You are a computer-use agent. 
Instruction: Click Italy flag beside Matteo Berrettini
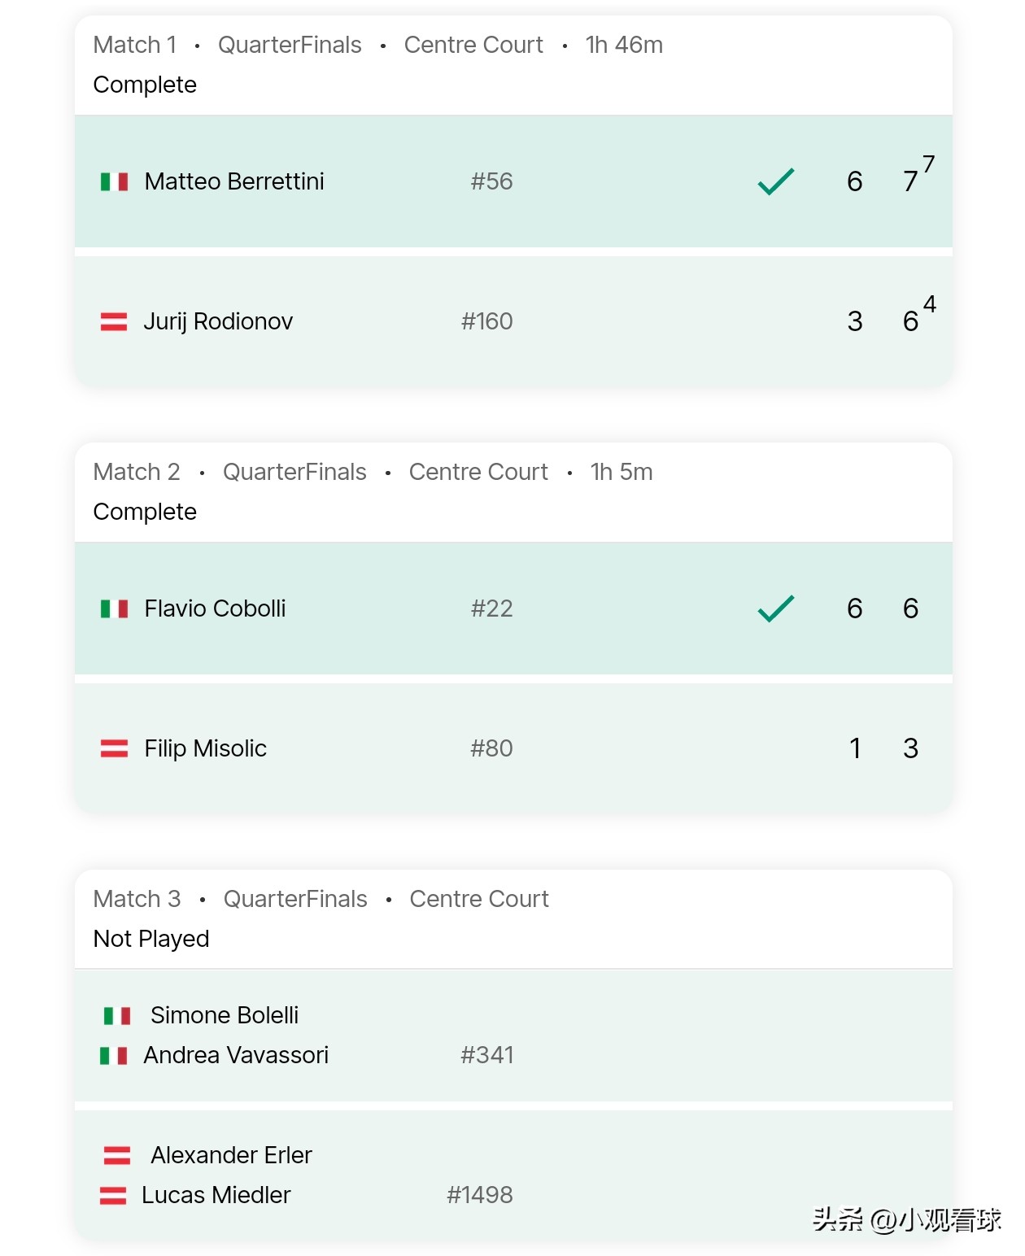point(114,181)
